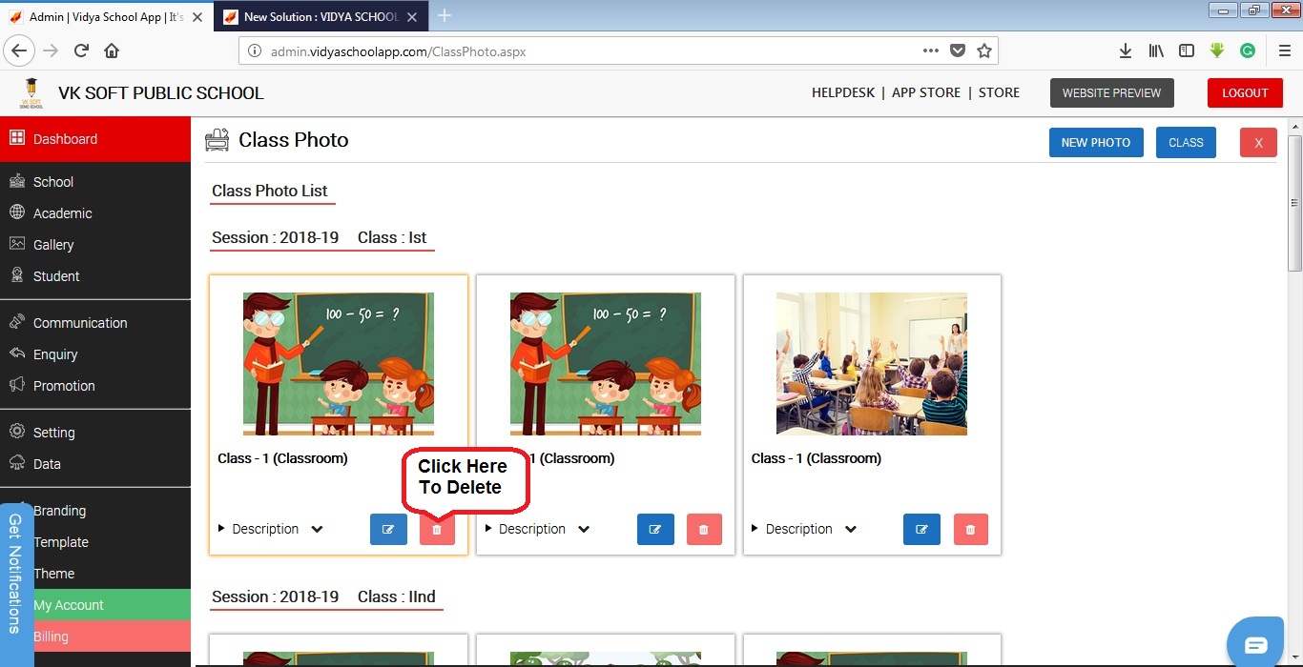Click the VK Soft school logo
This screenshot has height=667, width=1303.
pos(31,92)
